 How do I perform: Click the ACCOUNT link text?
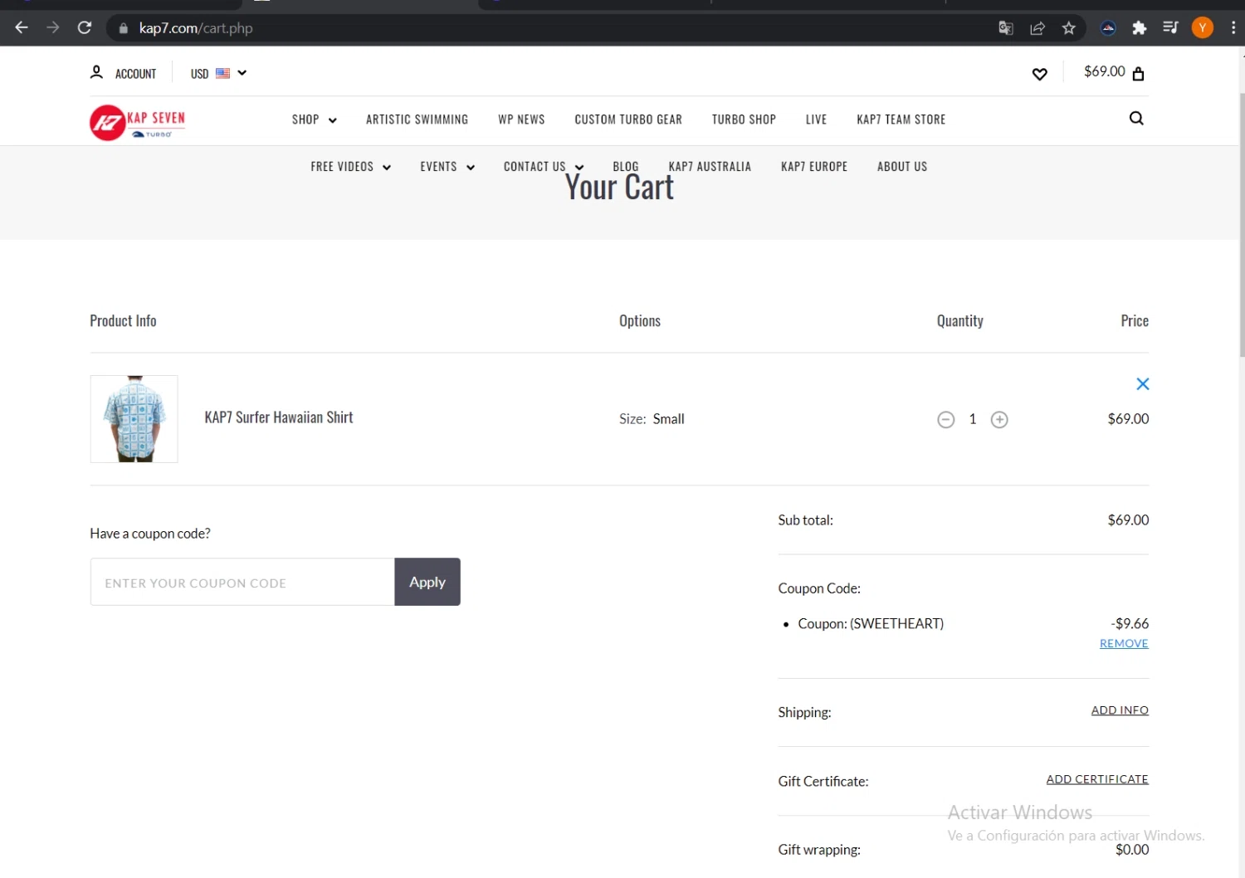pyautogui.click(x=135, y=74)
